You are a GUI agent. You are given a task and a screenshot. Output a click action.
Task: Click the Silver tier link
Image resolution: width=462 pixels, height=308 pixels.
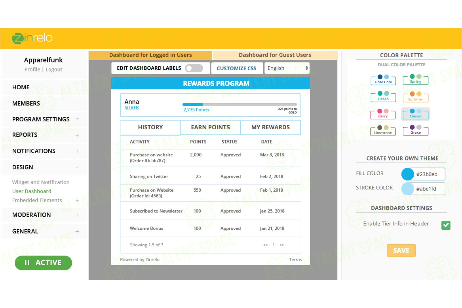click(132, 108)
